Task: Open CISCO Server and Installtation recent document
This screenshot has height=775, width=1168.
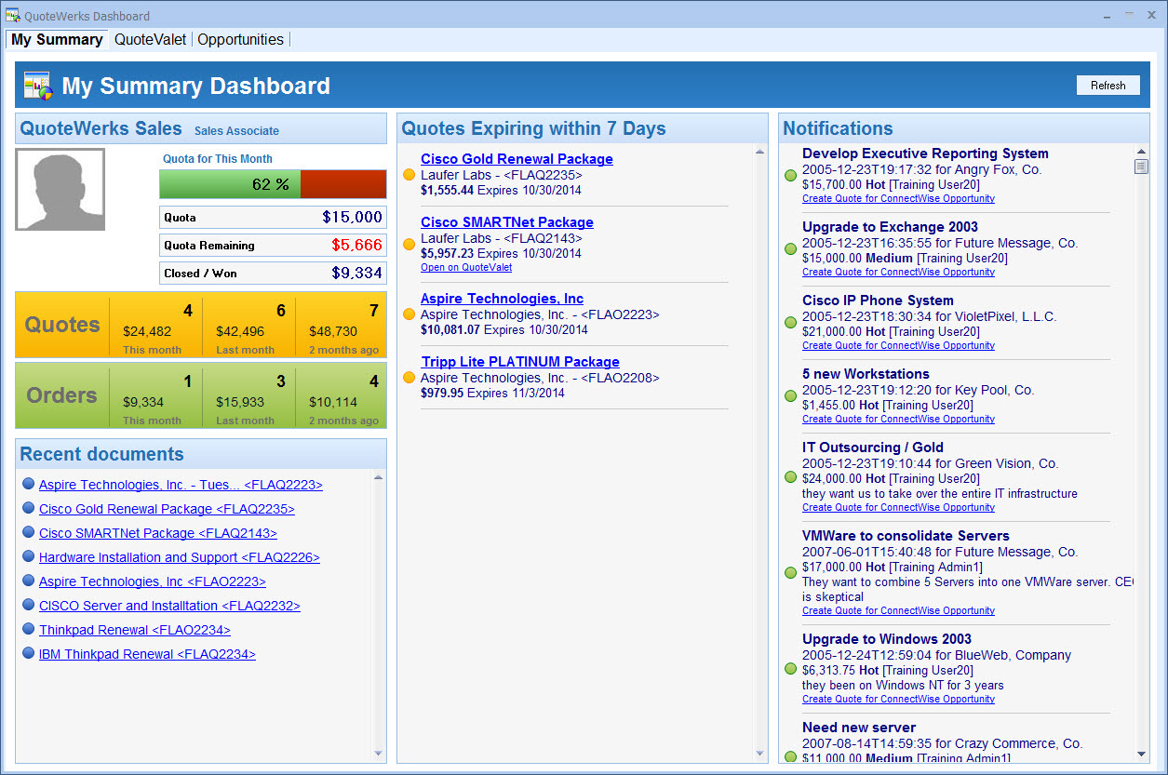Action: (169, 606)
